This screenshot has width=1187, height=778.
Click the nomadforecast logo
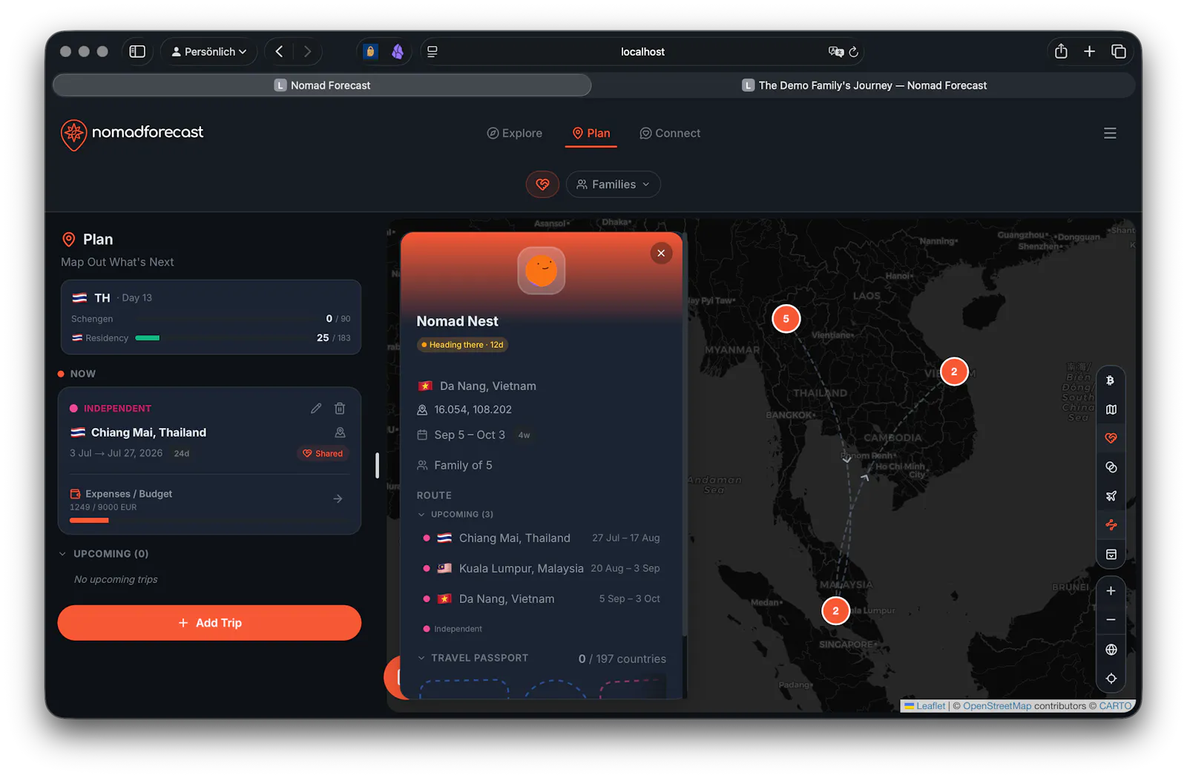click(132, 134)
